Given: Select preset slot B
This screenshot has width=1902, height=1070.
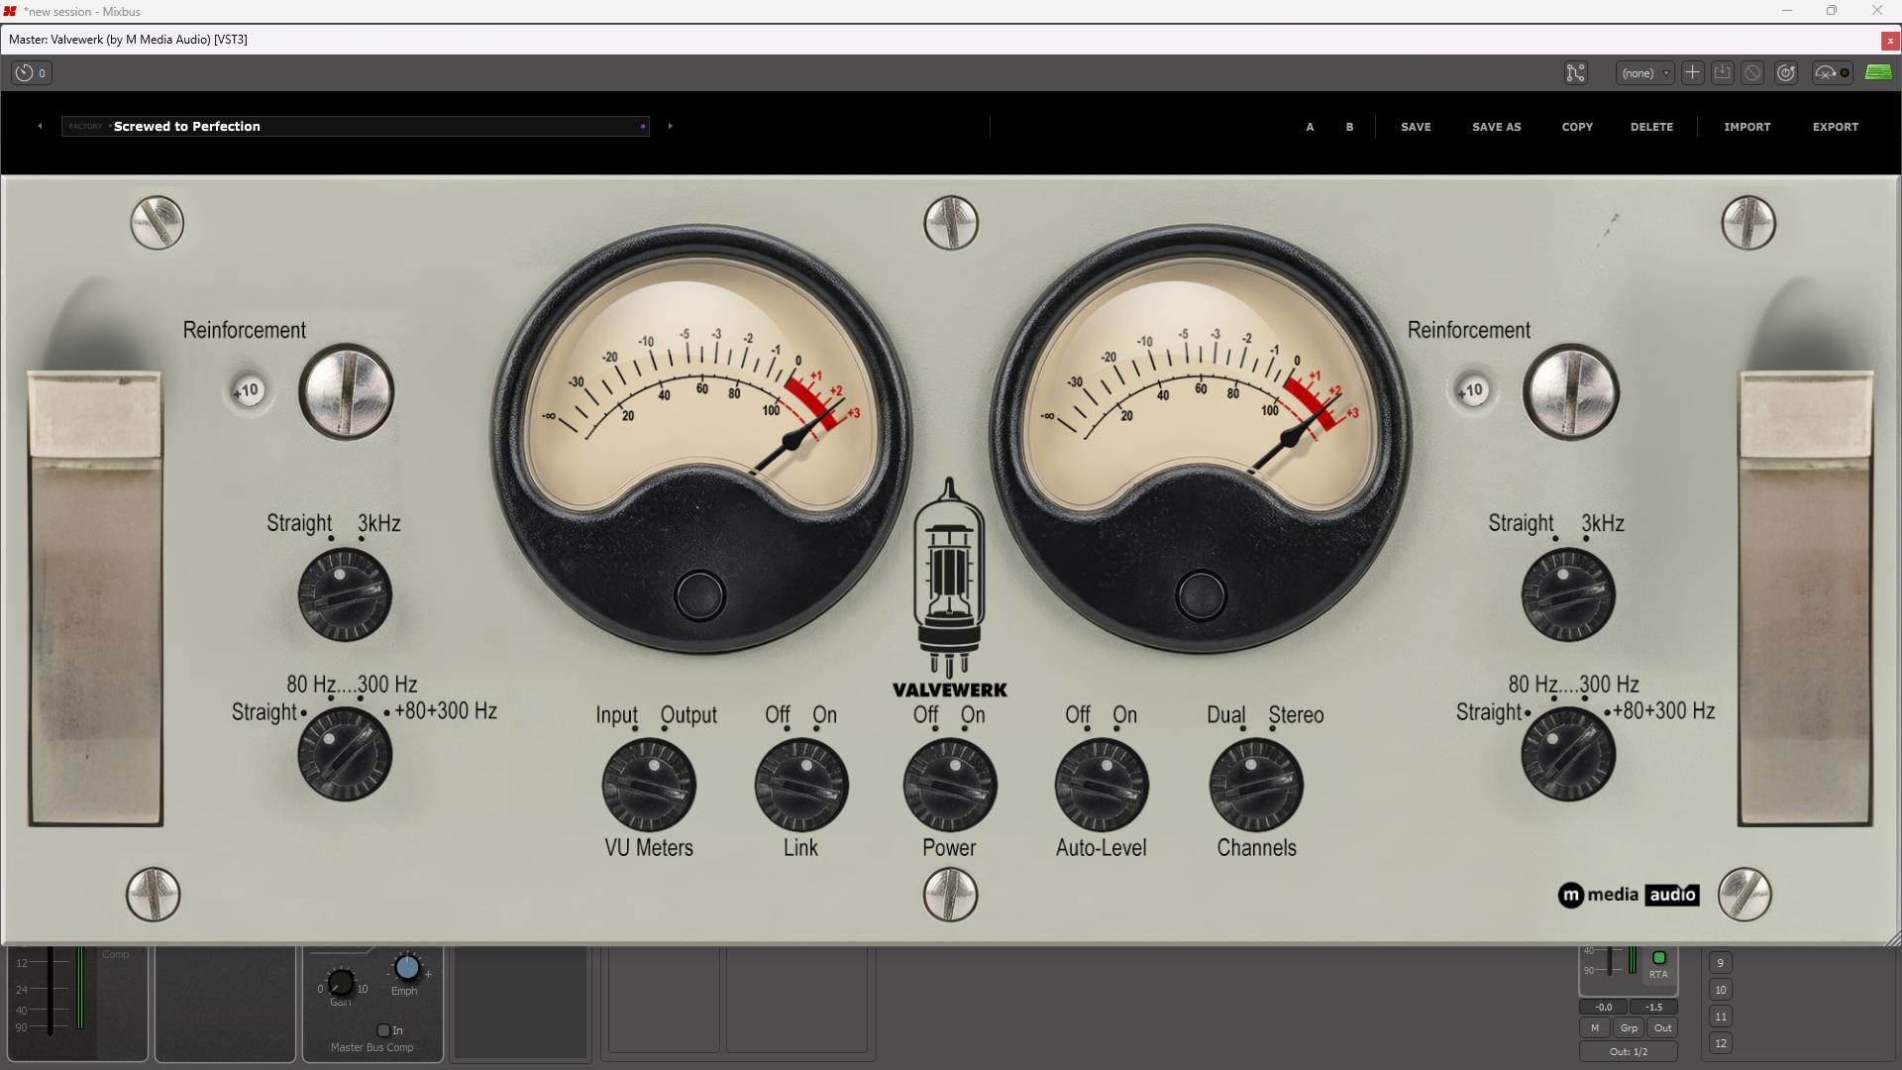Looking at the screenshot, I should [x=1349, y=127].
